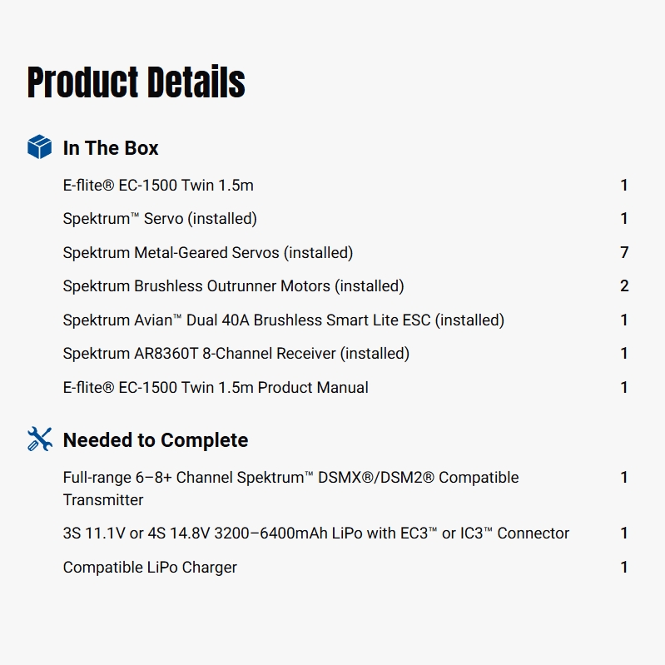Click Spektrum Servo (installed) entry
665x665 pixels.
[160, 219]
